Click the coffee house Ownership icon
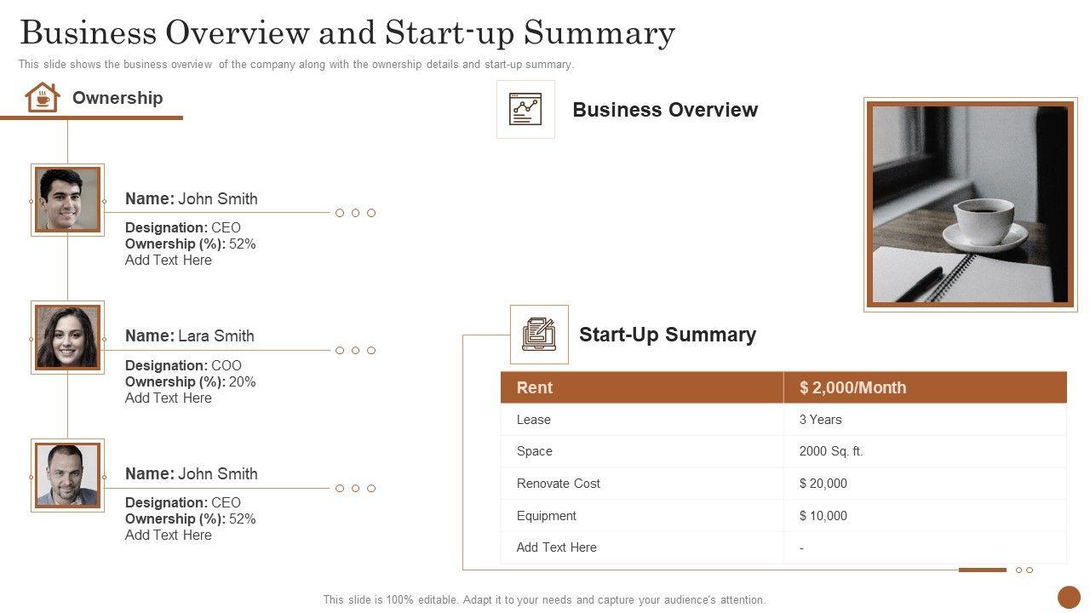This screenshot has width=1090, height=613. pyautogui.click(x=43, y=97)
